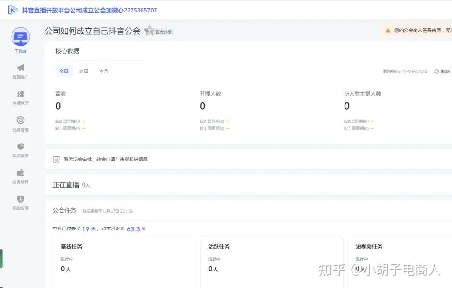
Task: Click 0人 count under 活跃任务
Action: (214, 269)
